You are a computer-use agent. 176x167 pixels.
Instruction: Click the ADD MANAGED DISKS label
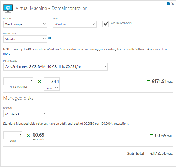click(x=121, y=23)
